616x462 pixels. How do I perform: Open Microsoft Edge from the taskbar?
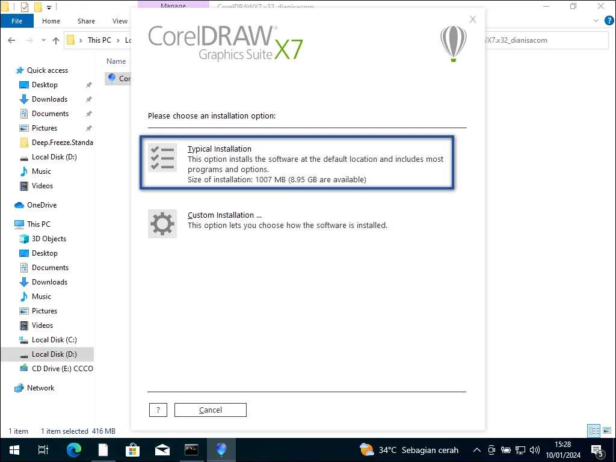73,450
